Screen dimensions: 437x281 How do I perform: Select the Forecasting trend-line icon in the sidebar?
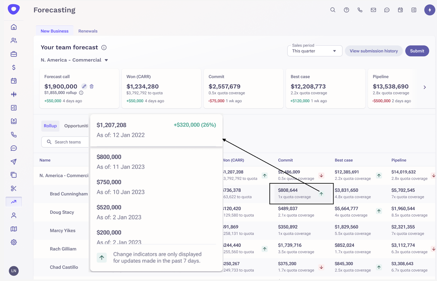click(x=14, y=202)
